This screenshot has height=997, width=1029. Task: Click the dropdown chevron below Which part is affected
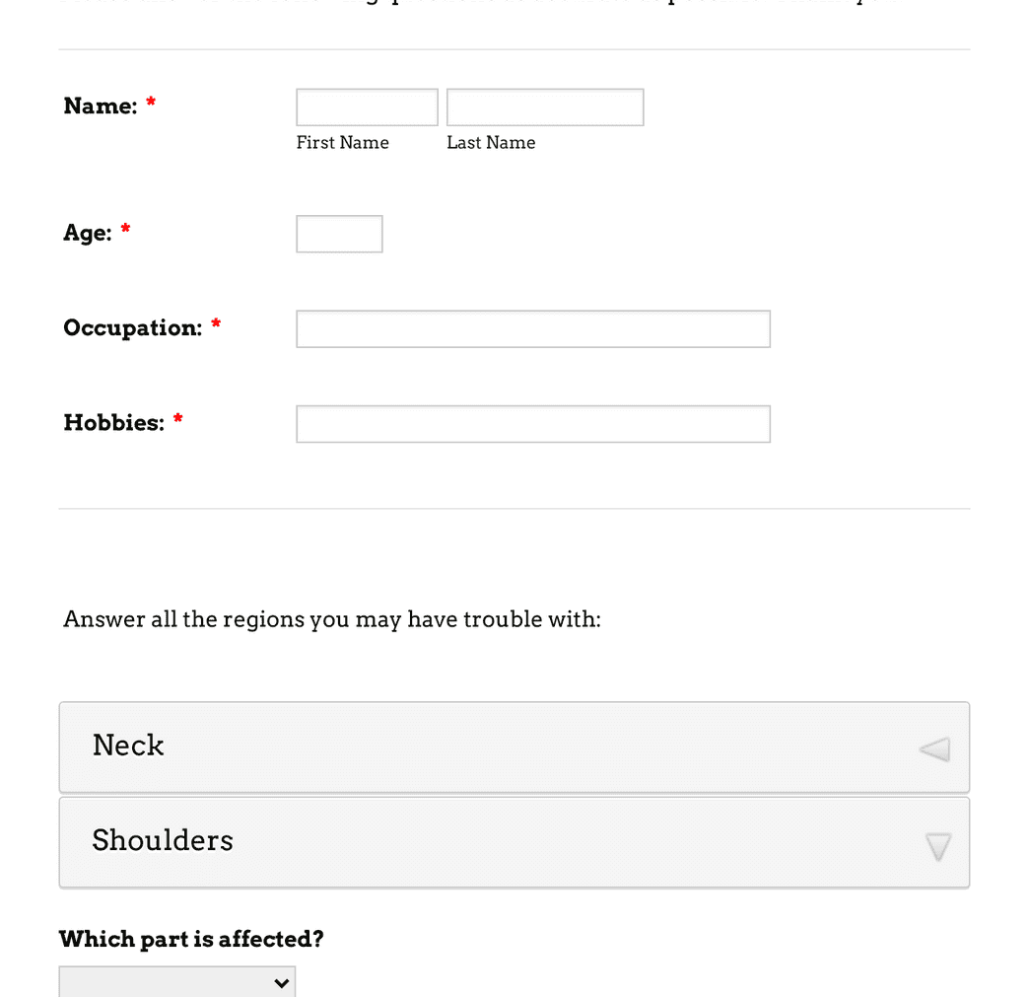click(280, 982)
